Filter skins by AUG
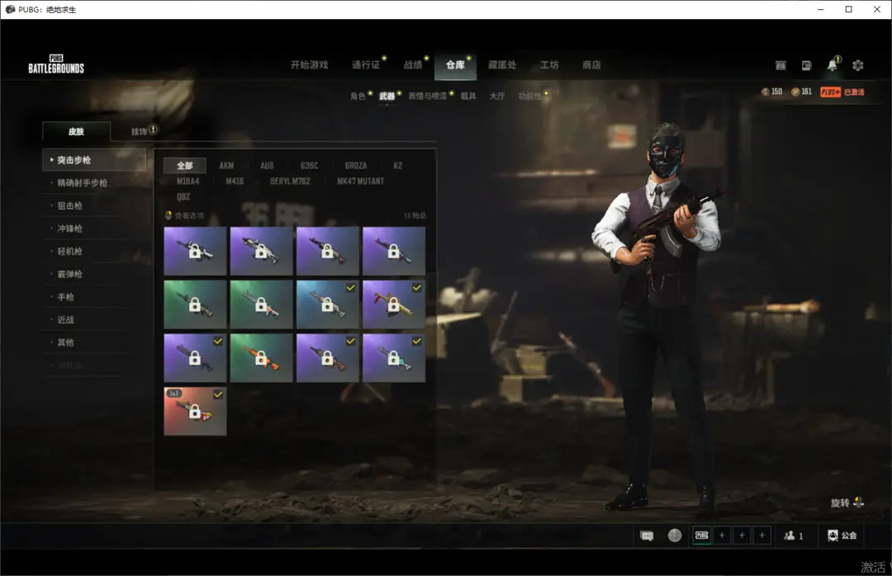Screen dimensions: 892x576 point(267,166)
